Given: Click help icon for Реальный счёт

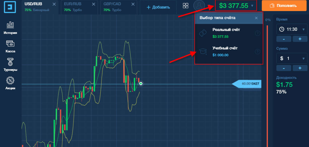Looking at the screenshot, I should 257,33.
